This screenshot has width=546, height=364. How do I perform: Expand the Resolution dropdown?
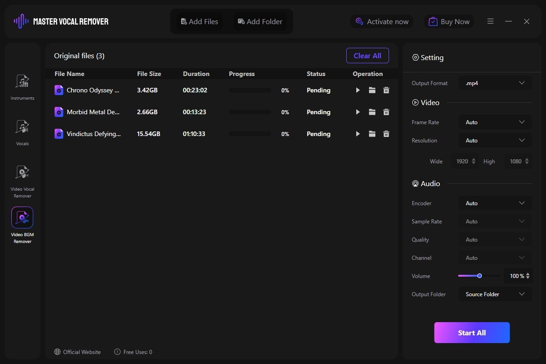pos(495,141)
